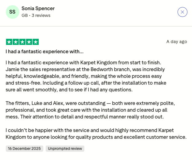This screenshot has height=160, width=192.
Task: Open Sonia Spencer's reviewer profile
Action: pos(38,9)
